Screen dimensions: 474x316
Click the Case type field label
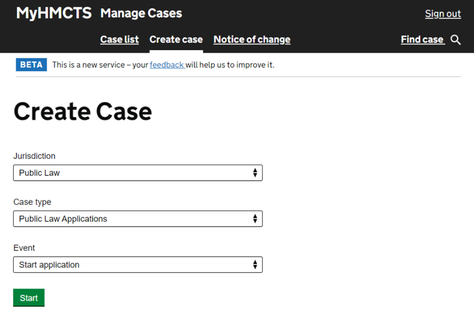(x=32, y=202)
